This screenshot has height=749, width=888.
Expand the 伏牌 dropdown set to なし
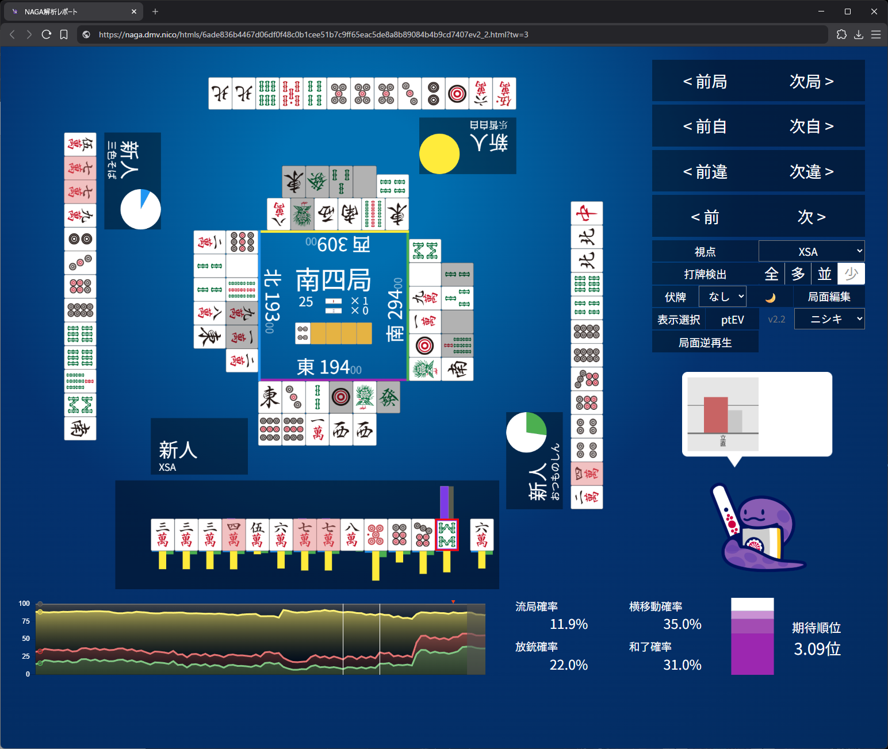click(x=722, y=297)
